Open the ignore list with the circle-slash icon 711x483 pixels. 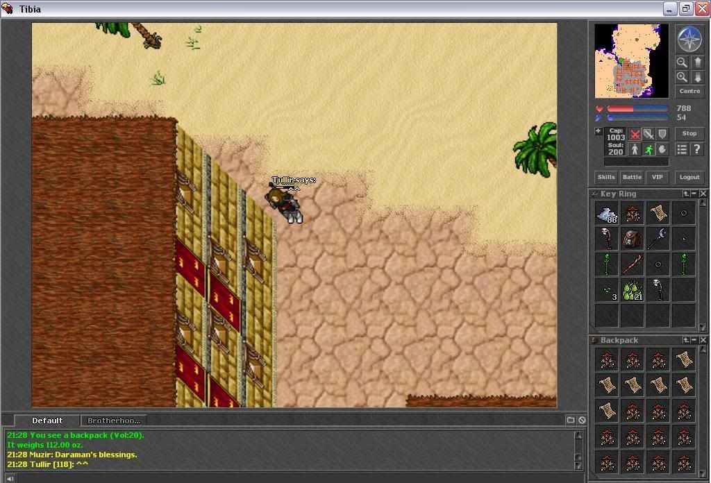pyautogui.click(x=582, y=420)
